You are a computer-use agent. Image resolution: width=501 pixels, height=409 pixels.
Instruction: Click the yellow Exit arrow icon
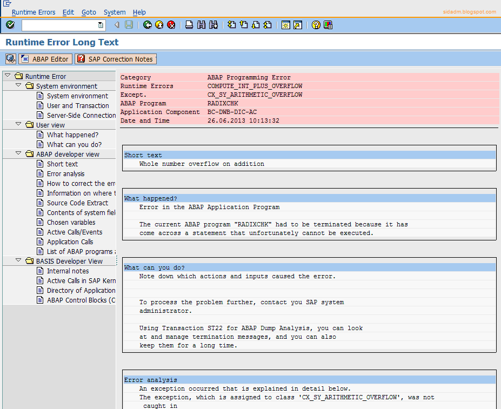[159, 25]
